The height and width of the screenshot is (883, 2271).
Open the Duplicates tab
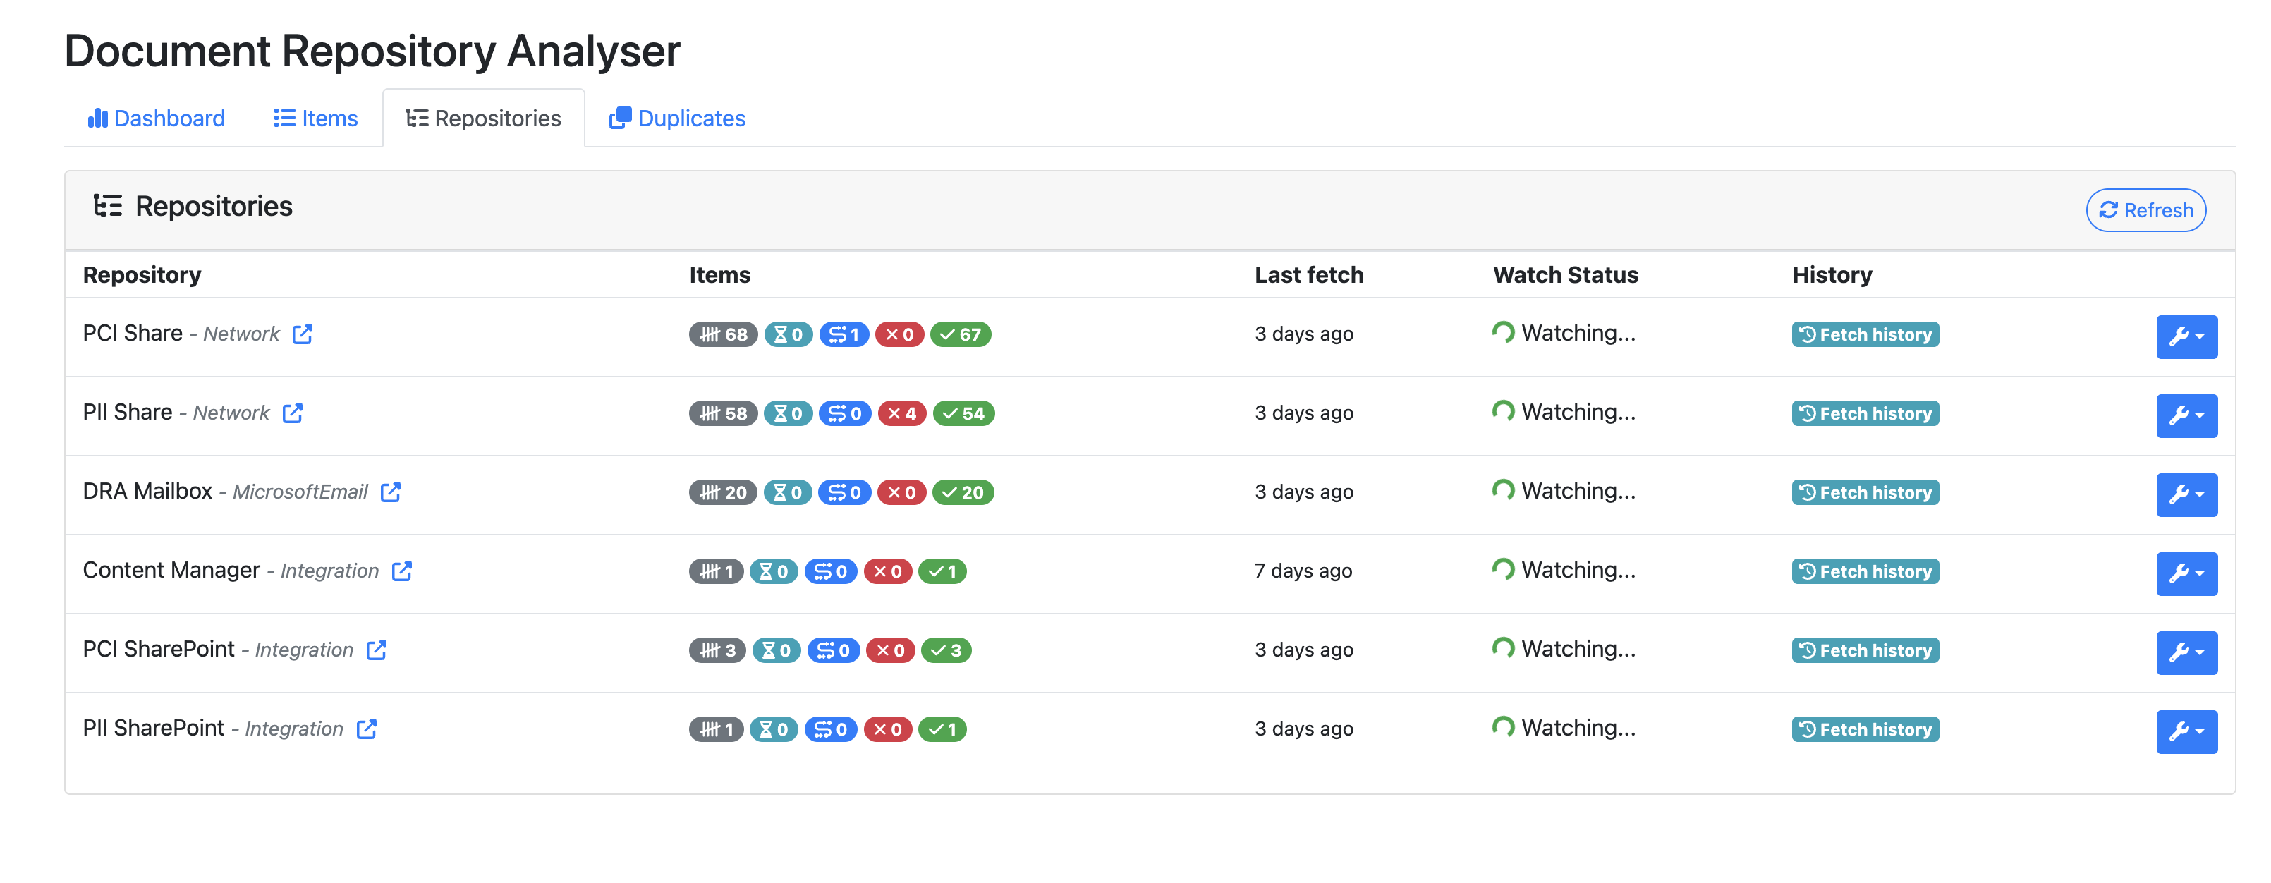point(677,118)
